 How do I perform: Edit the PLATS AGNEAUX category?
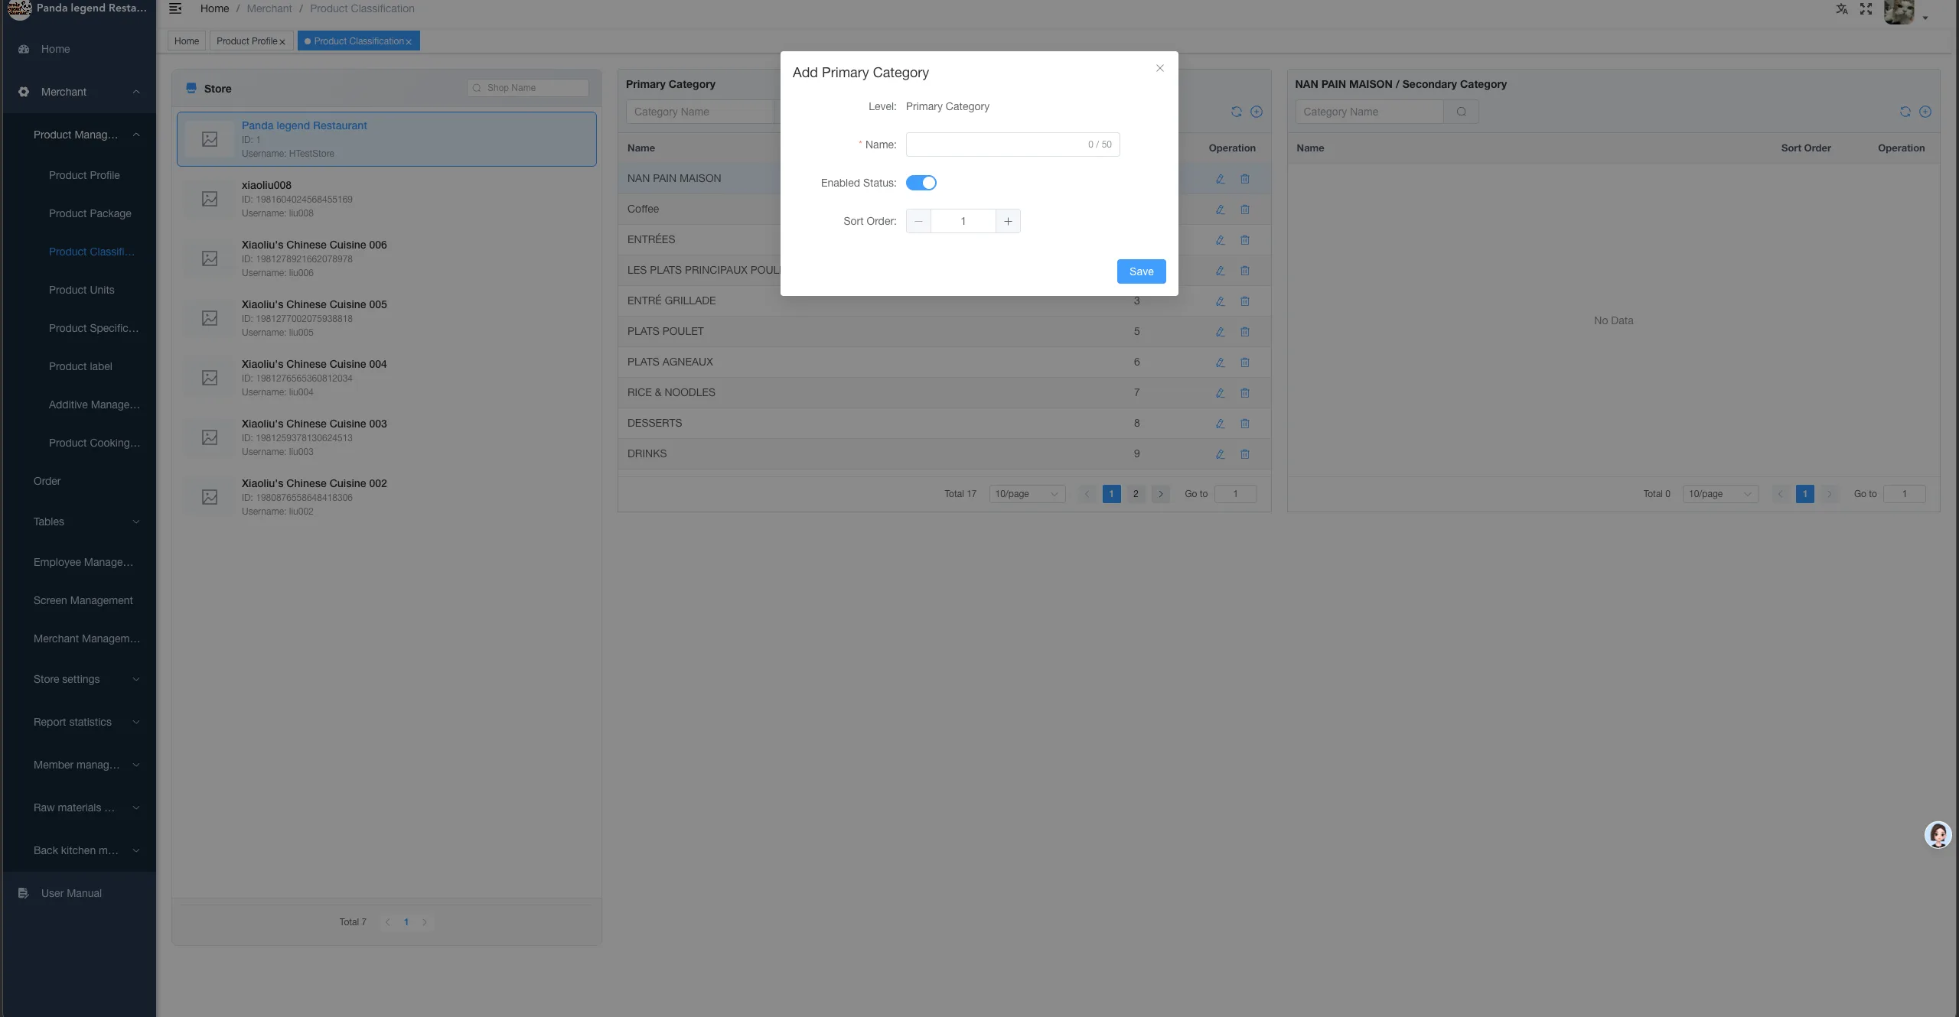(1221, 362)
